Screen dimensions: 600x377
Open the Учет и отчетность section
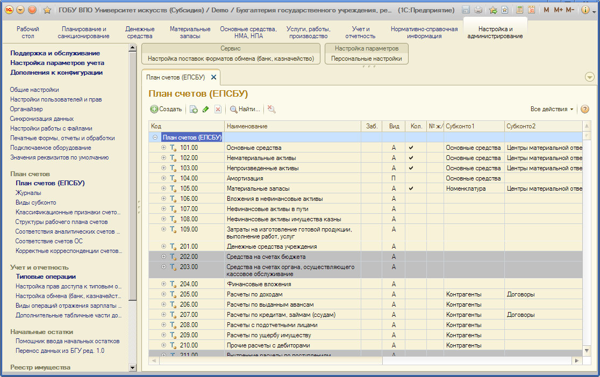click(x=360, y=33)
